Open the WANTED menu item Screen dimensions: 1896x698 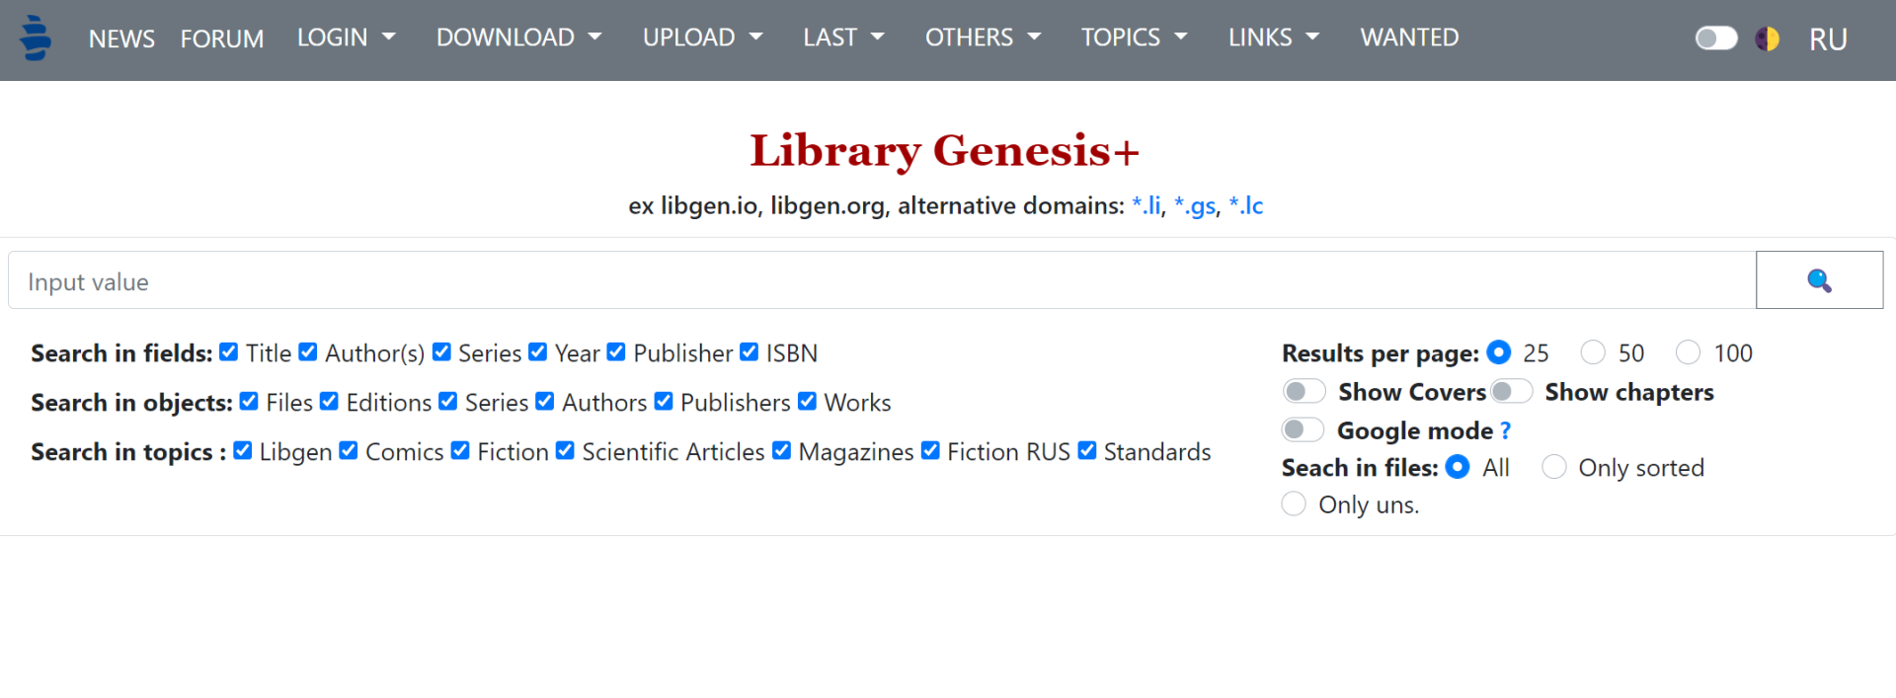pyautogui.click(x=1409, y=38)
